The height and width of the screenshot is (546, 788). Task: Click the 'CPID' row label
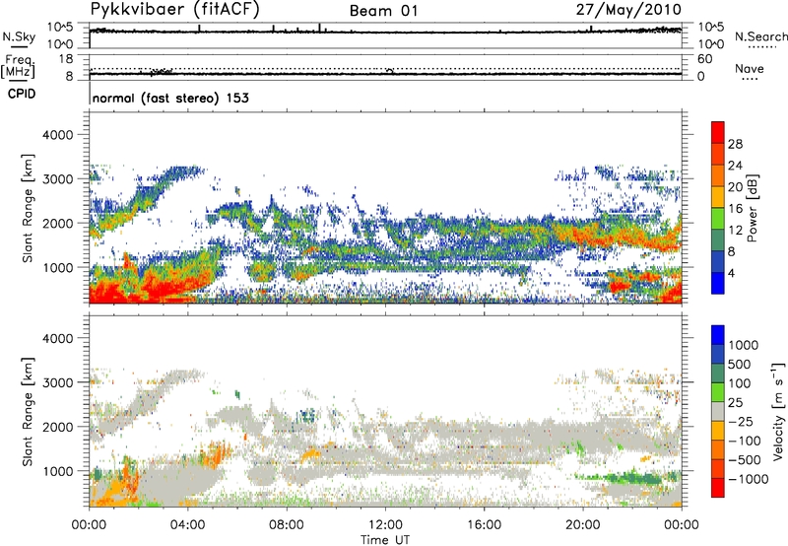(22, 94)
